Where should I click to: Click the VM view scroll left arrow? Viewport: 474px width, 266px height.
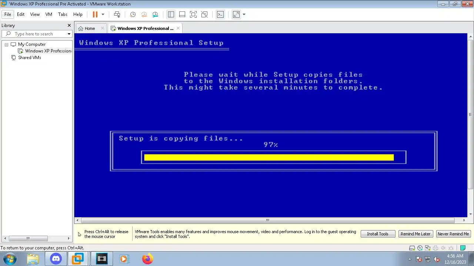click(77, 220)
